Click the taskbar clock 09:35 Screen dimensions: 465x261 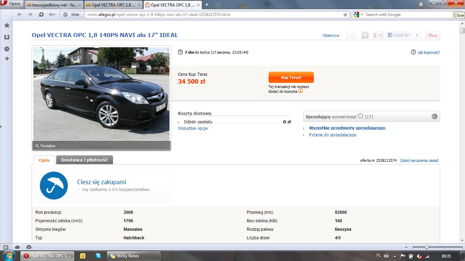(x=446, y=256)
